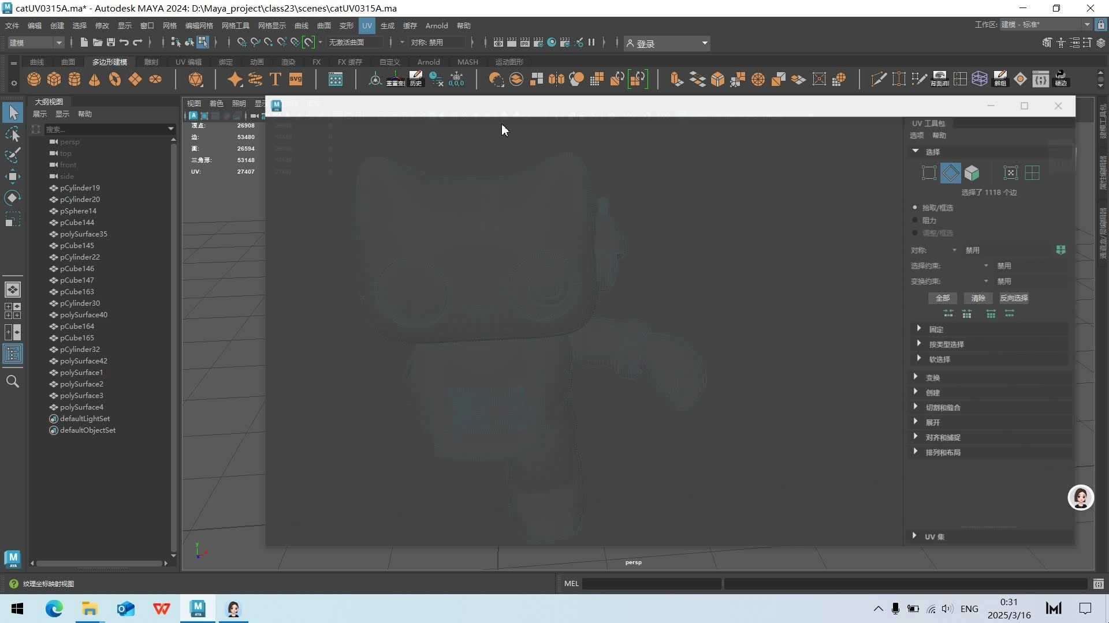The height and width of the screenshot is (623, 1109).
Task: Click the 全部 button in UV toolkit
Action: tap(943, 298)
